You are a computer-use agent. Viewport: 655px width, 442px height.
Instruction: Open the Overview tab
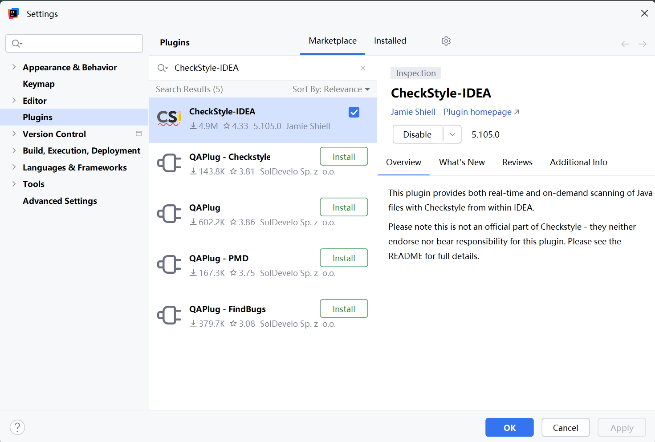[403, 162]
